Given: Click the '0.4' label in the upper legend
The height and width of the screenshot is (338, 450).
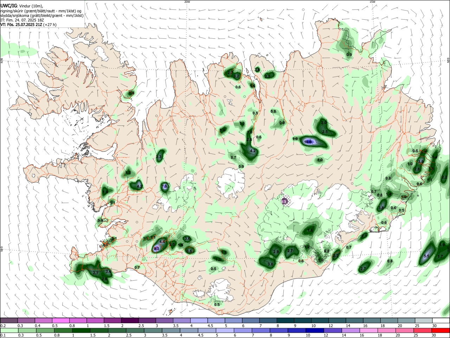Looking at the screenshot, I should (37, 326).
